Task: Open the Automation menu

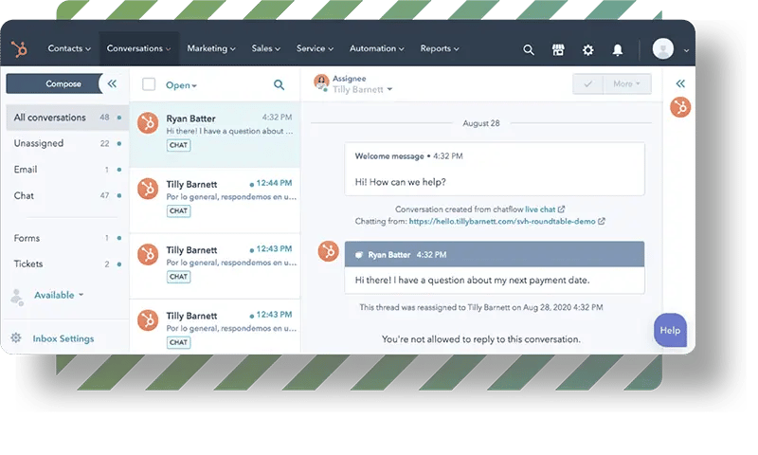Action: pos(376,48)
